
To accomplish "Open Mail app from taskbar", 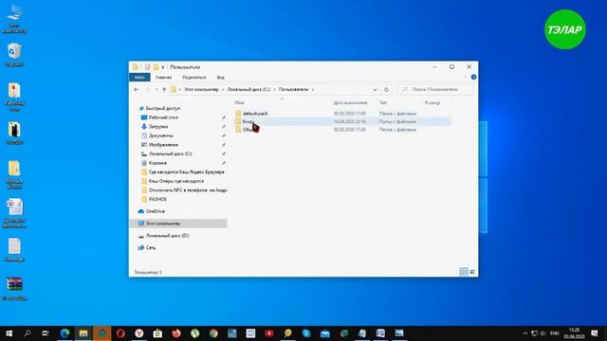I will (x=324, y=332).
